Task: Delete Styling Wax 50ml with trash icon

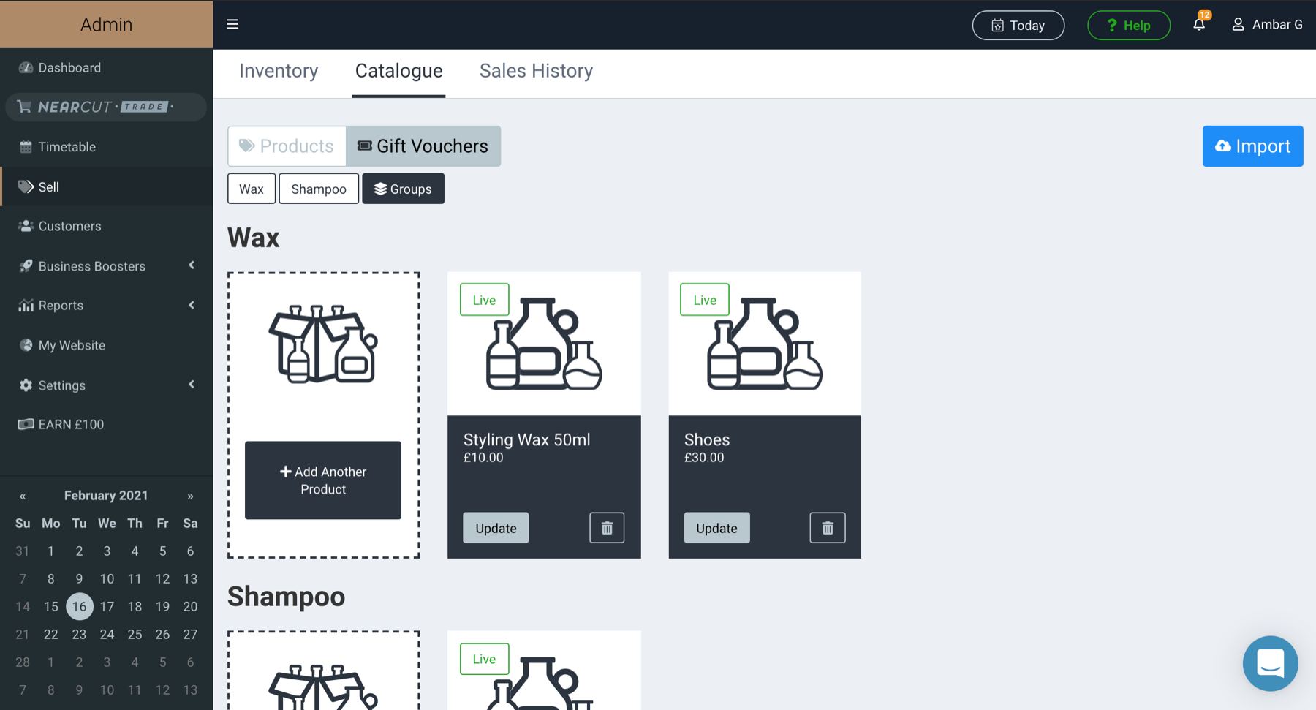Action: 607,528
